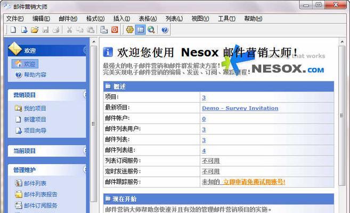Click the page icon beside 新建项目
The image size is (350, 213).
[18, 119]
